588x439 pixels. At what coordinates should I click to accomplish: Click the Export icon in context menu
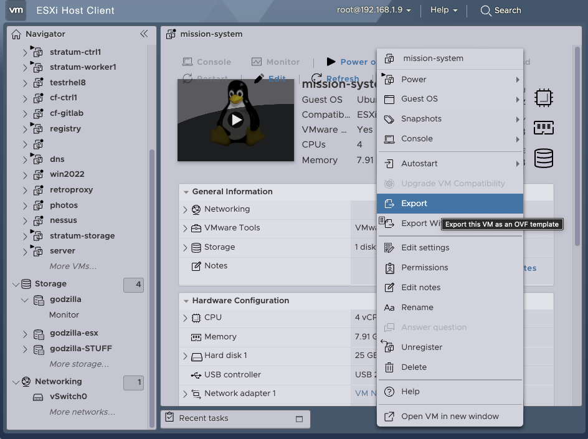click(x=389, y=204)
